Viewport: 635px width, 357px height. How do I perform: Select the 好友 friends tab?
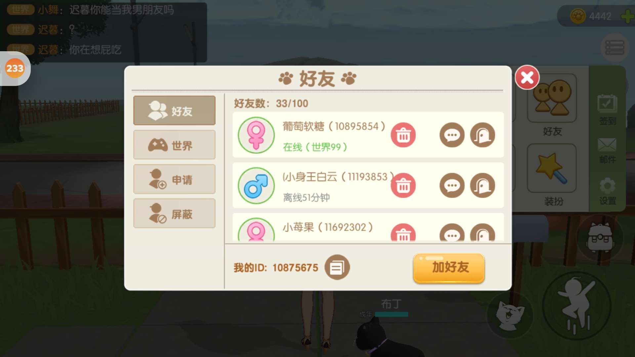click(x=174, y=110)
